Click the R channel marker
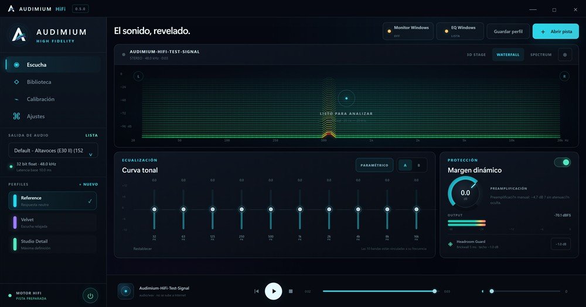 tap(564, 77)
